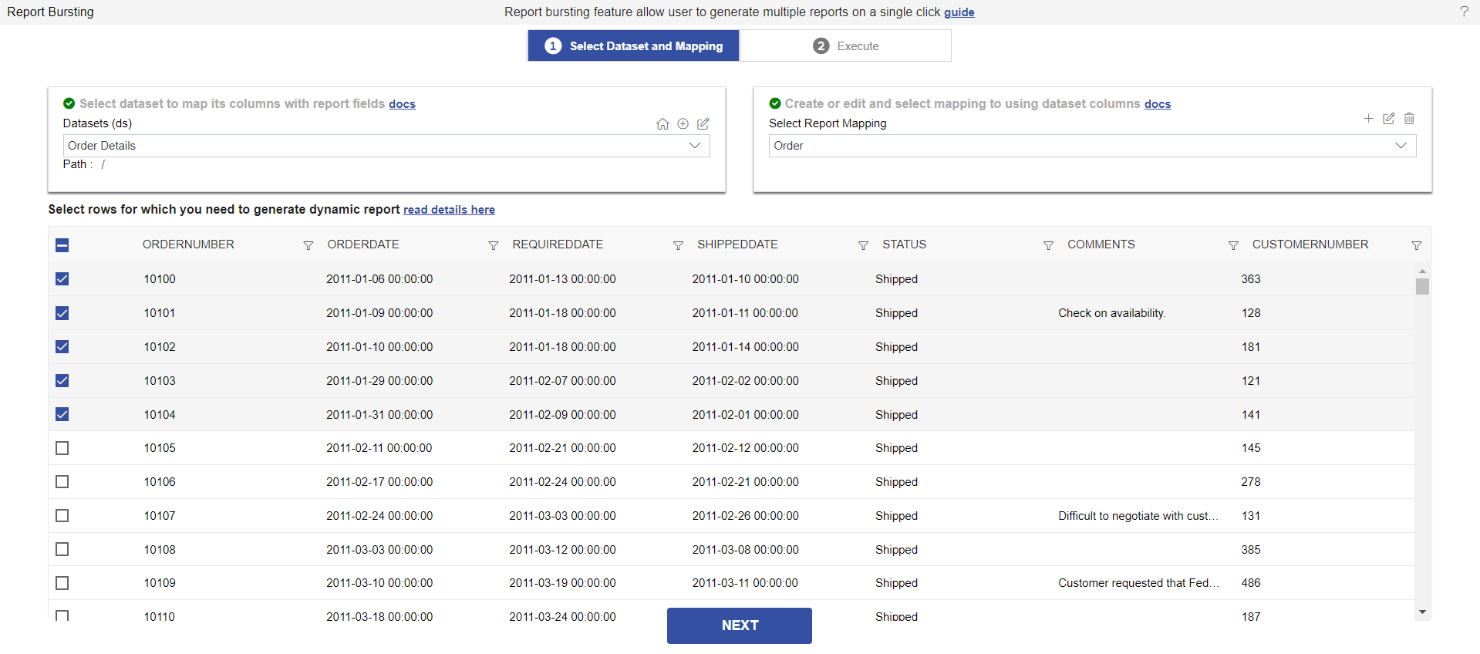Check order 10106 row
This screenshot has height=654, width=1480.
(62, 482)
